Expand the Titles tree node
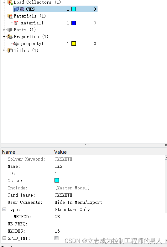This screenshot has width=167, height=247. pos(4,51)
